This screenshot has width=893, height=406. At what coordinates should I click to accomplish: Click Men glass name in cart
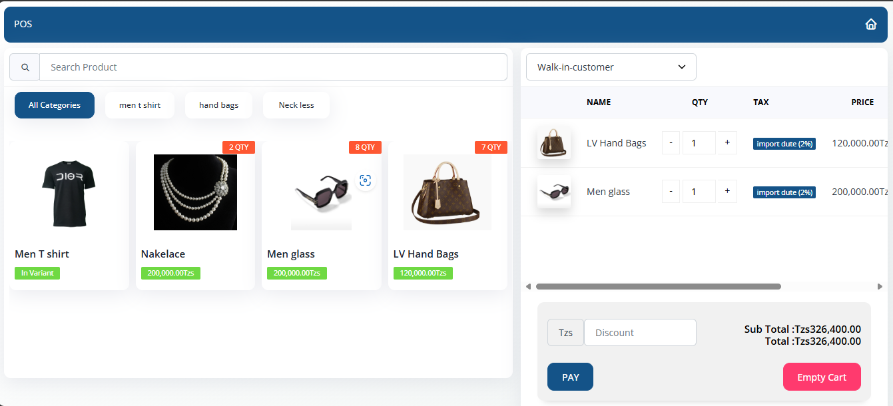pos(608,192)
